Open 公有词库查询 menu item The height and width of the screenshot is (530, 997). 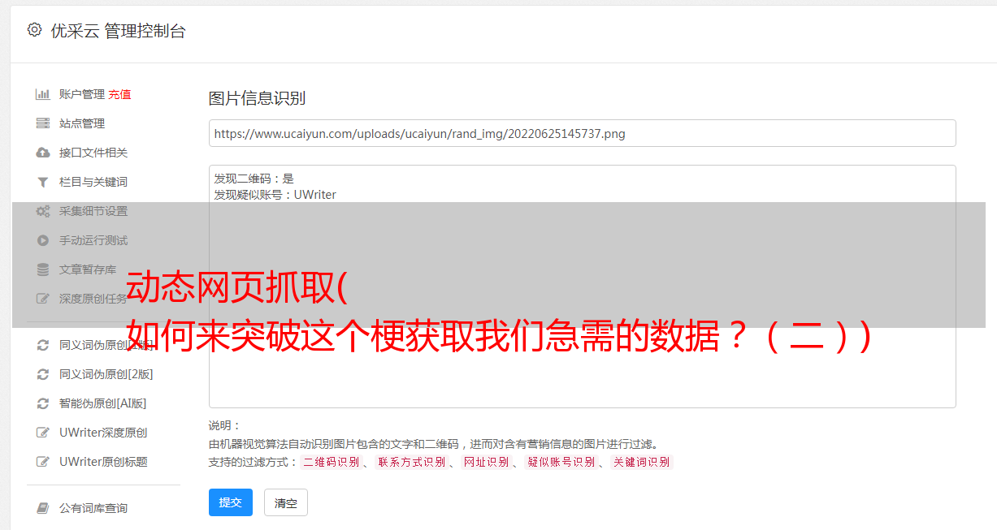93,508
